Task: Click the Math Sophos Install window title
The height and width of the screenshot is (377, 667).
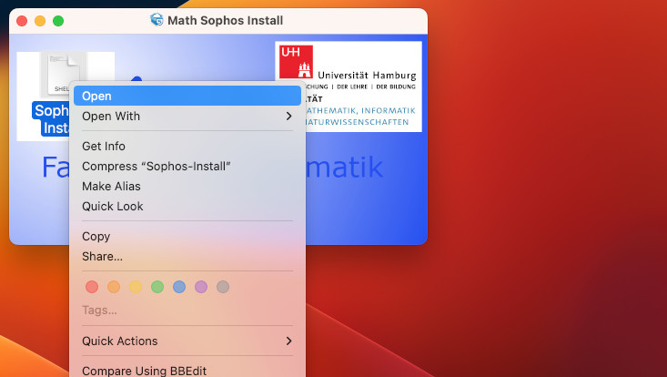Action: [x=225, y=20]
